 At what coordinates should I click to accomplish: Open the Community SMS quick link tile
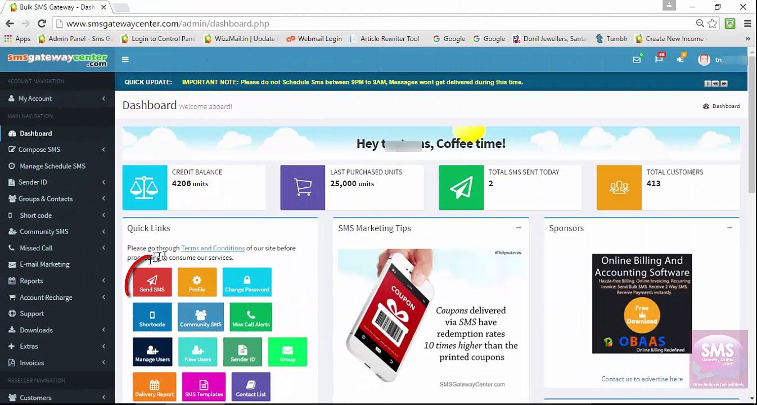click(201, 317)
